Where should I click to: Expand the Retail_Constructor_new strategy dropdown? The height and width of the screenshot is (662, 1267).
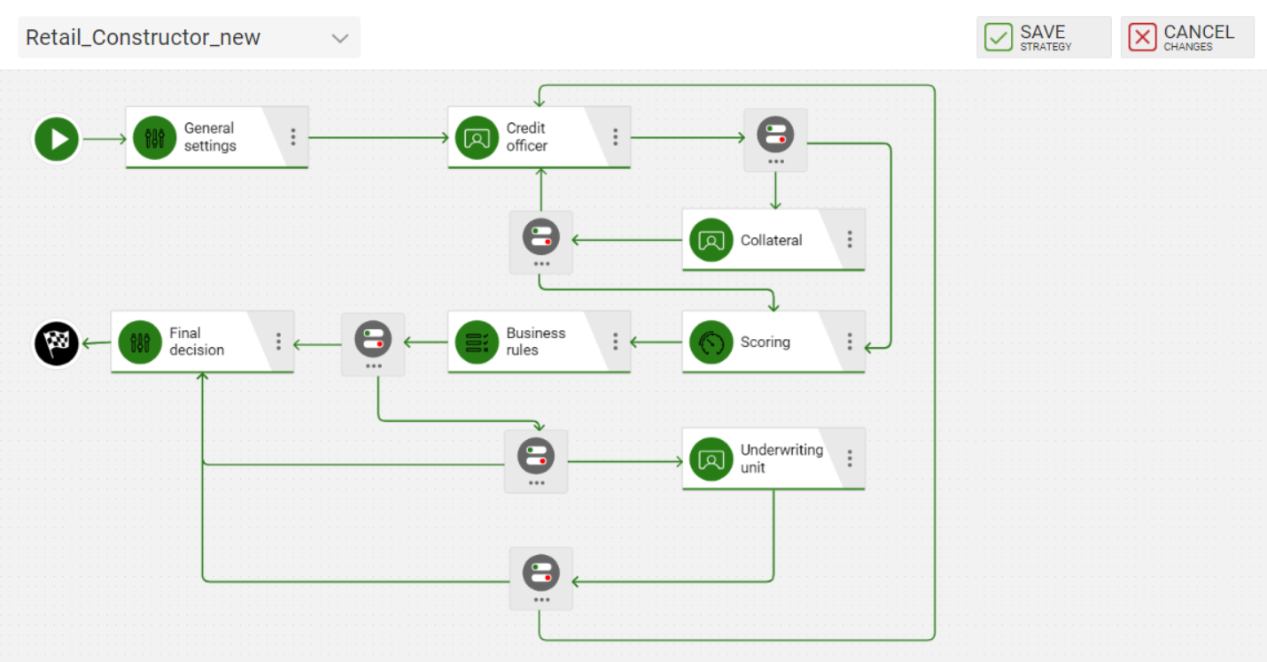(189, 37)
